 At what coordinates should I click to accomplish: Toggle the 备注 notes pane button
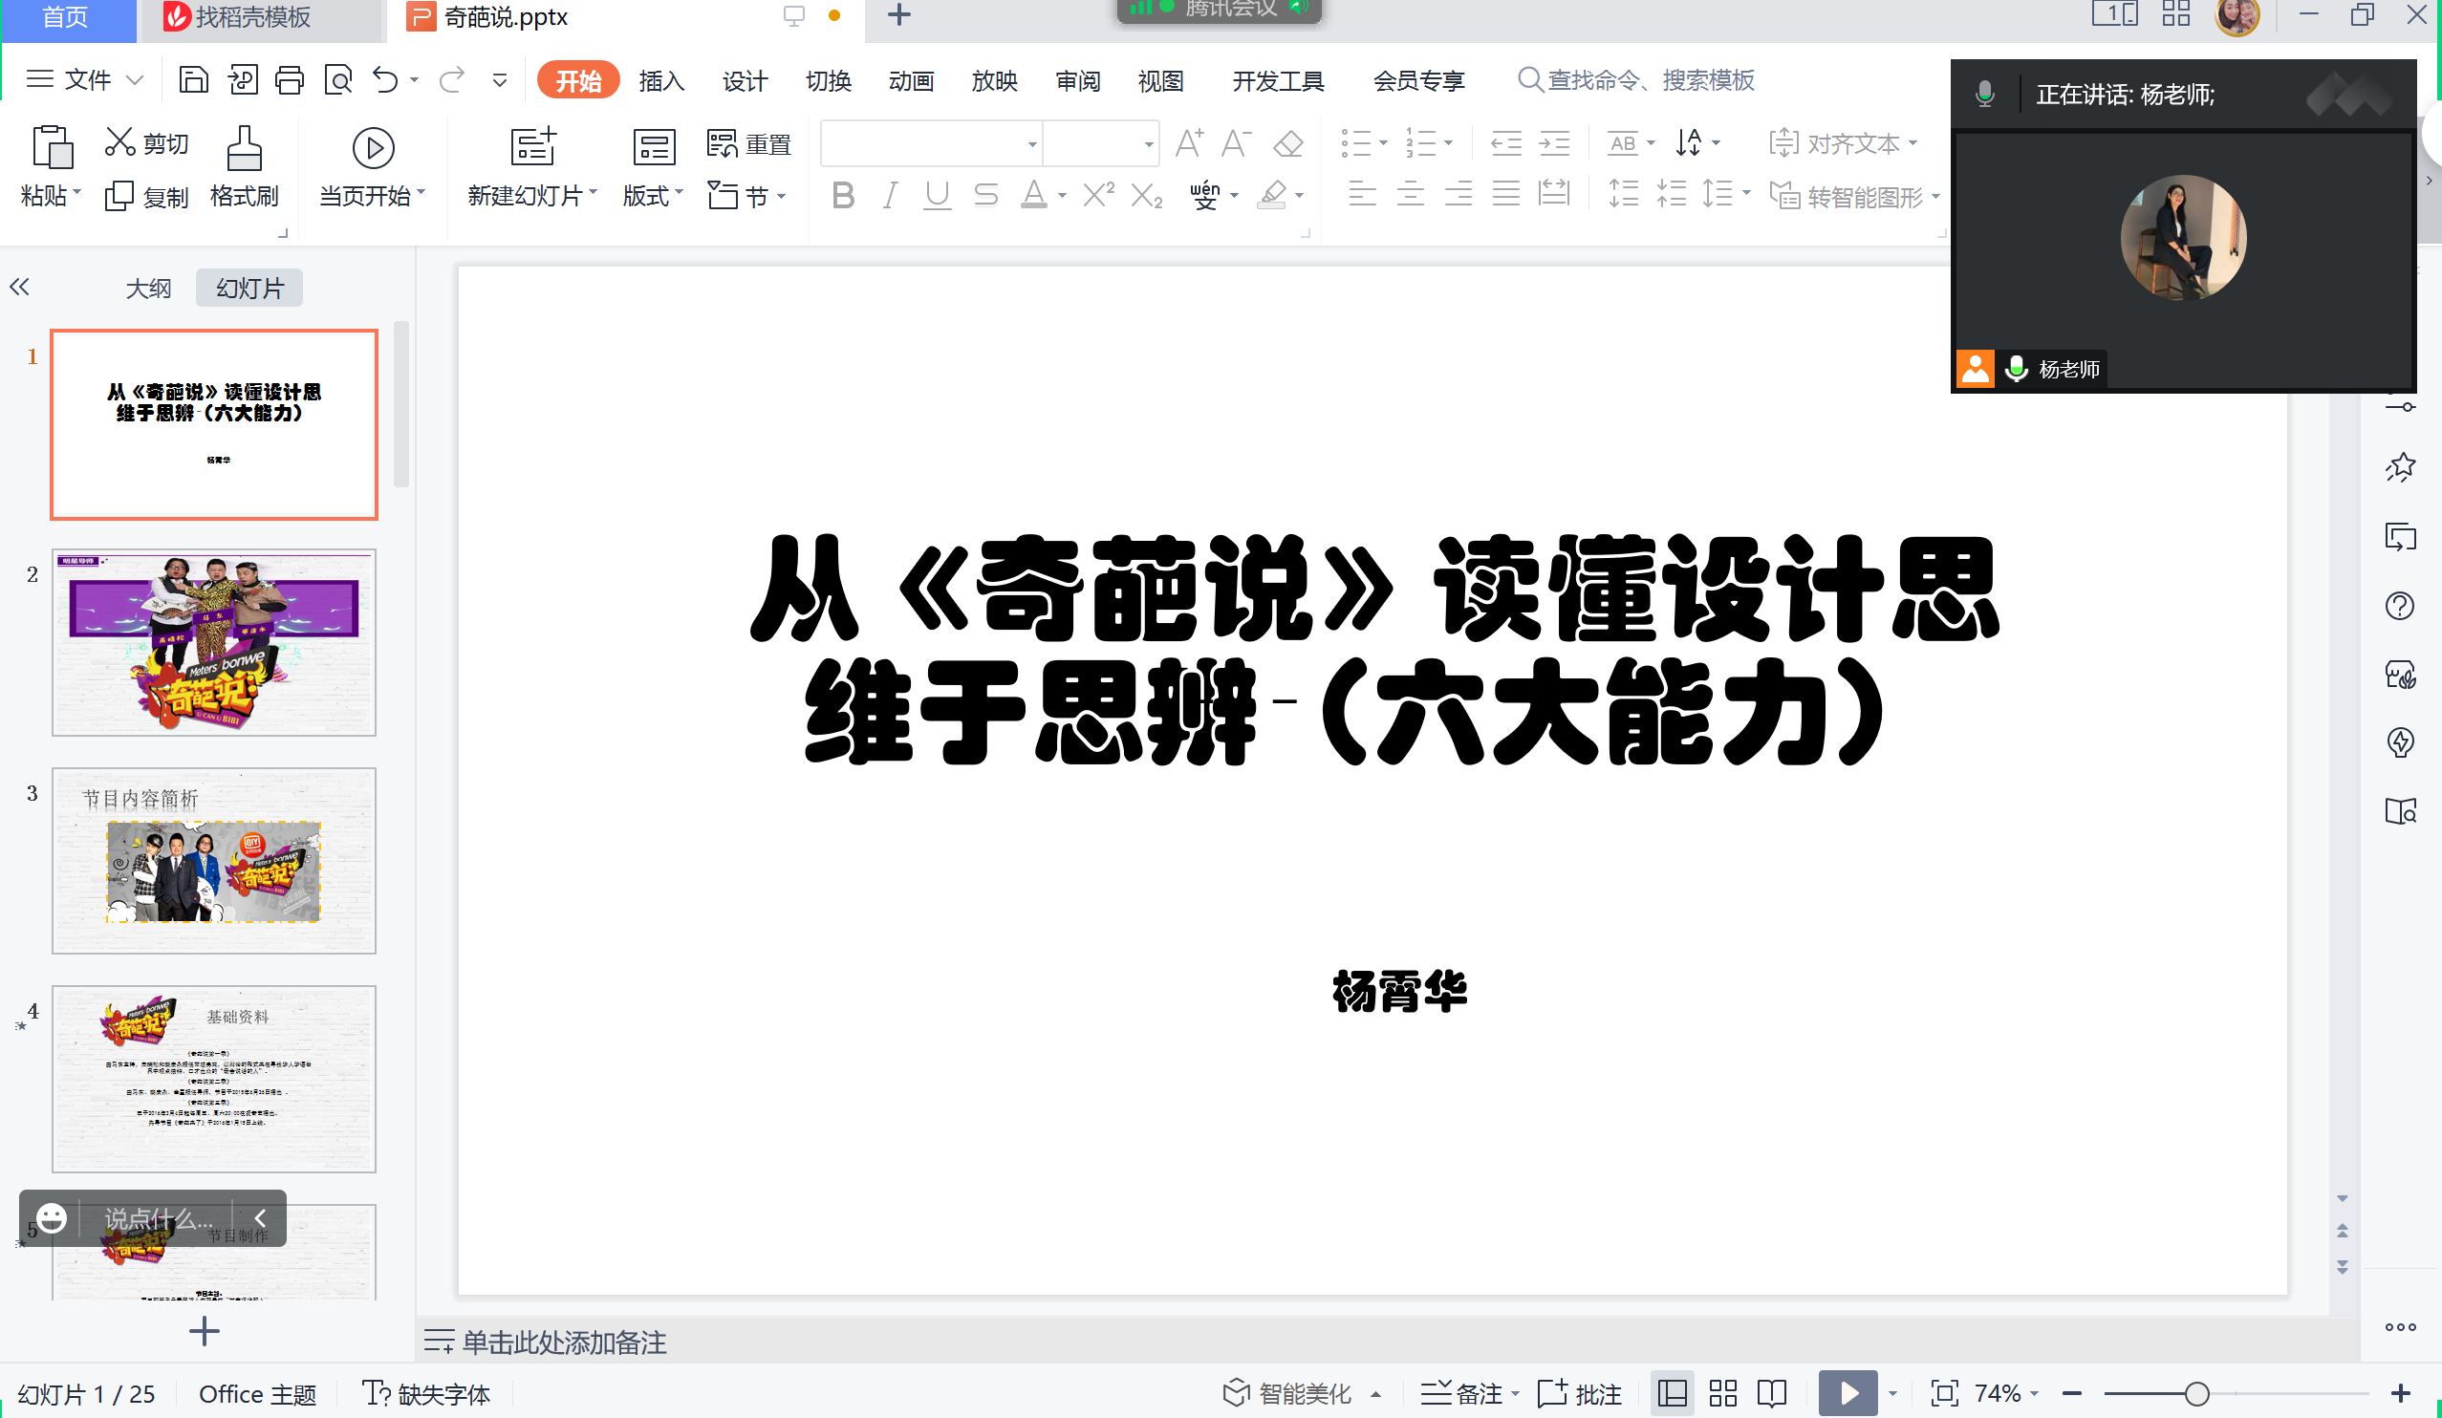point(1467,1394)
